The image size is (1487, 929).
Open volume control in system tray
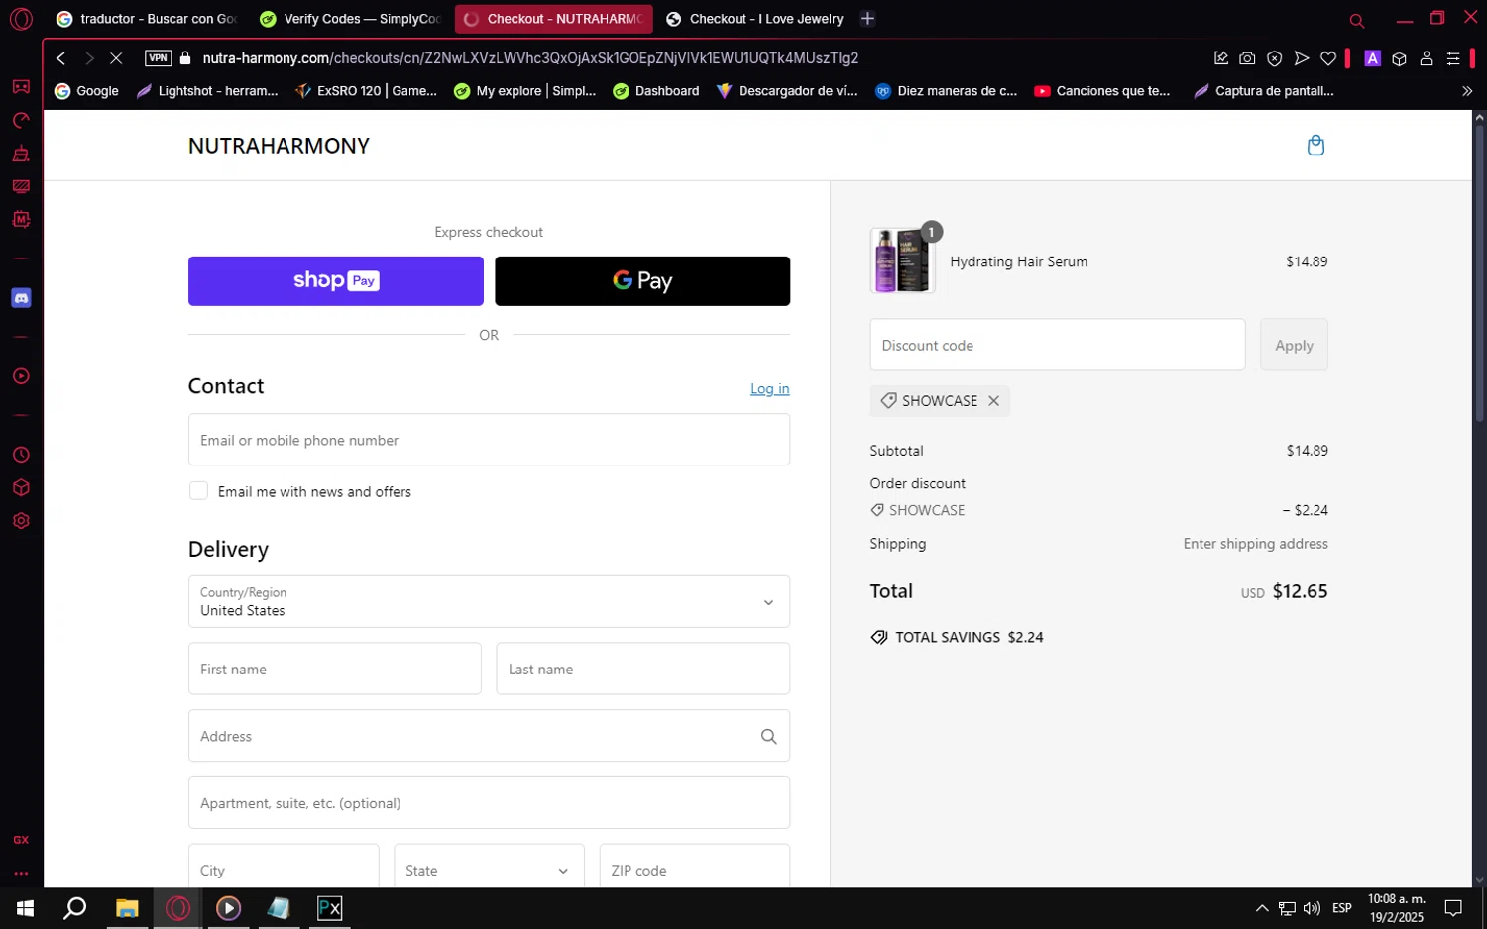[1312, 908]
